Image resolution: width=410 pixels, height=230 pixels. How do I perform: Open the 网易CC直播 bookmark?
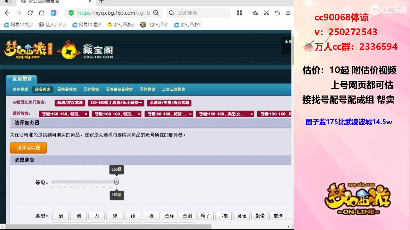click(x=87, y=25)
